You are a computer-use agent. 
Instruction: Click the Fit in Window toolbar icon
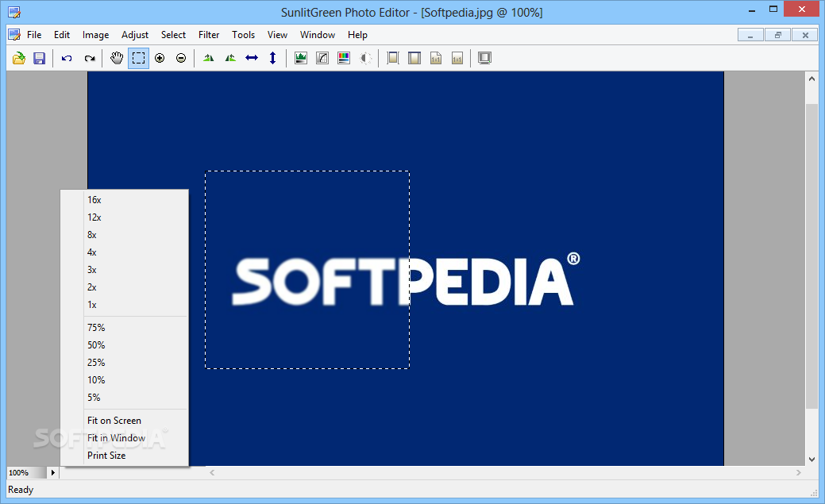click(414, 58)
